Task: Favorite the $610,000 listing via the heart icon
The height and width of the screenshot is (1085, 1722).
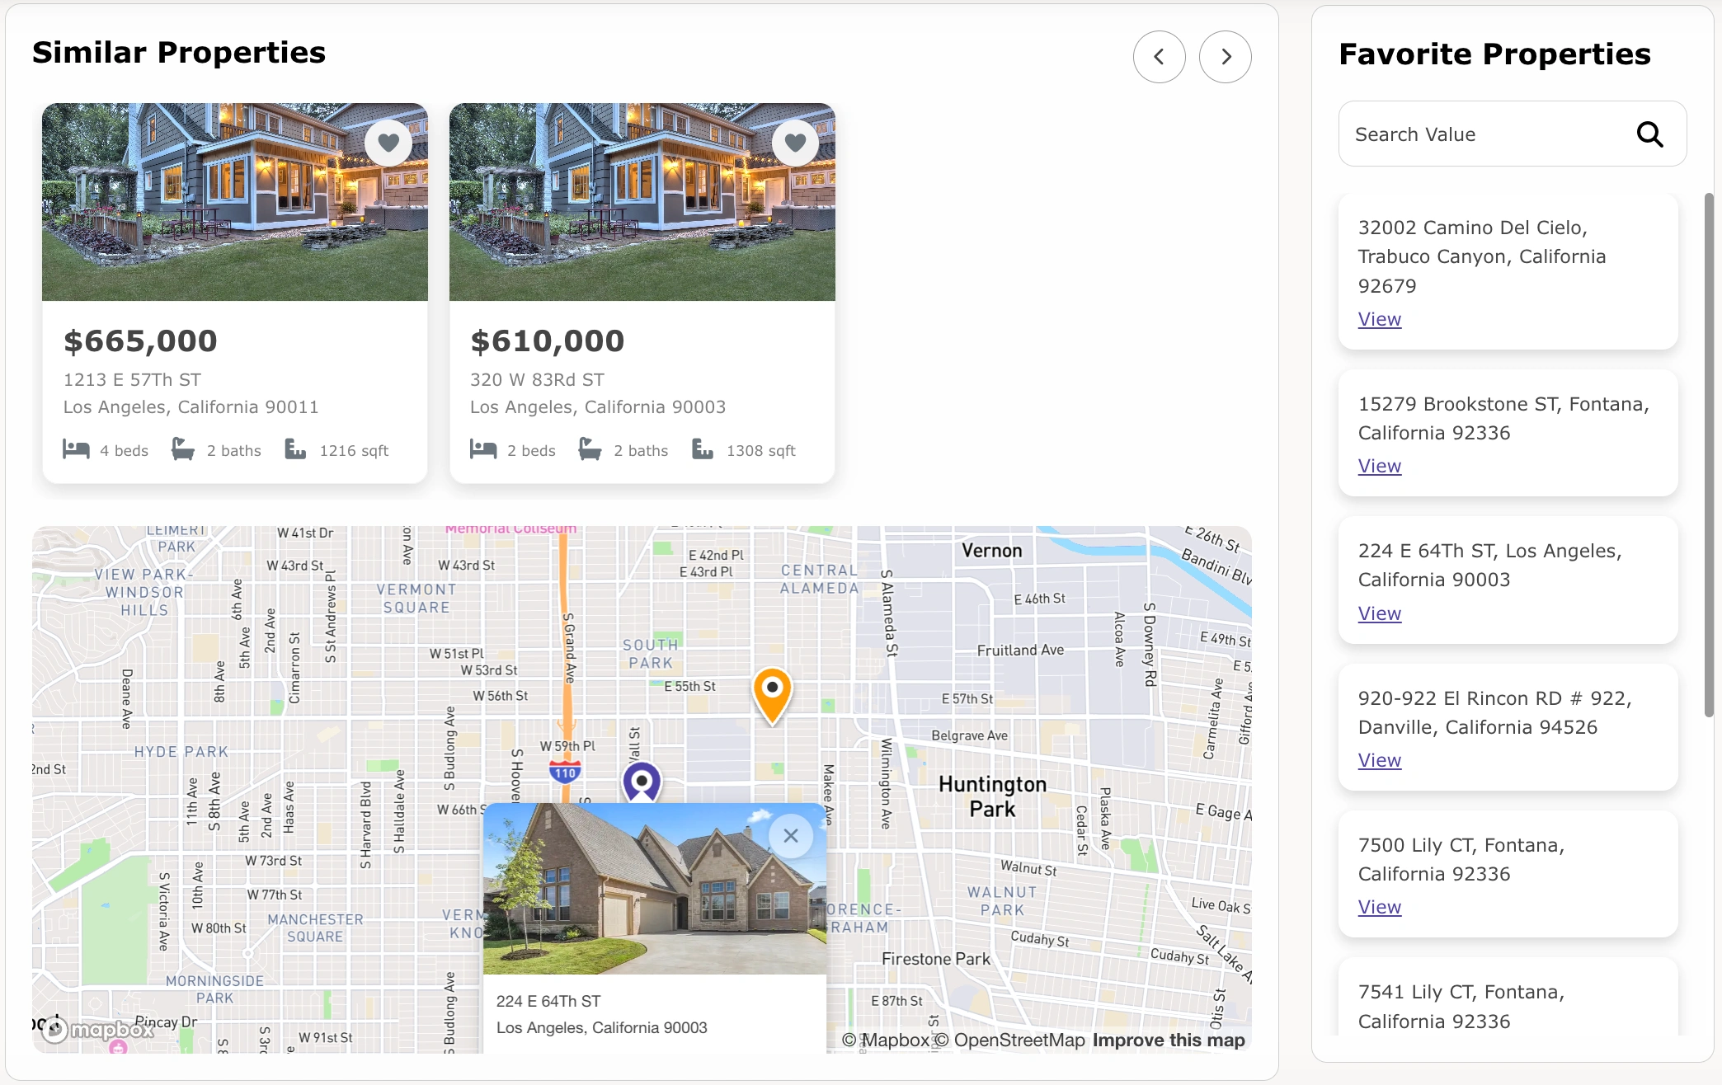Action: (x=795, y=142)
